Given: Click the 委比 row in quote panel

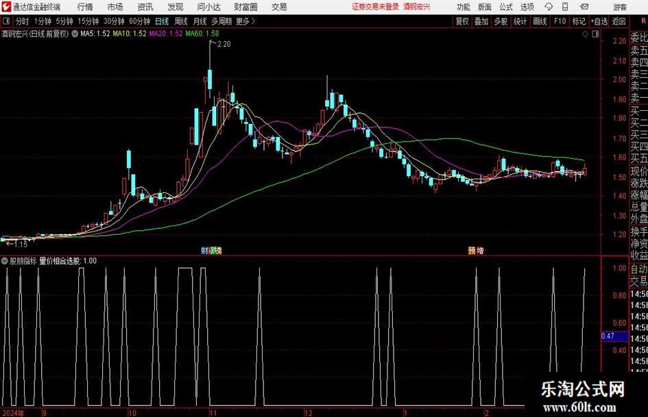Looking at the screenshot, I should pos(639,38).
